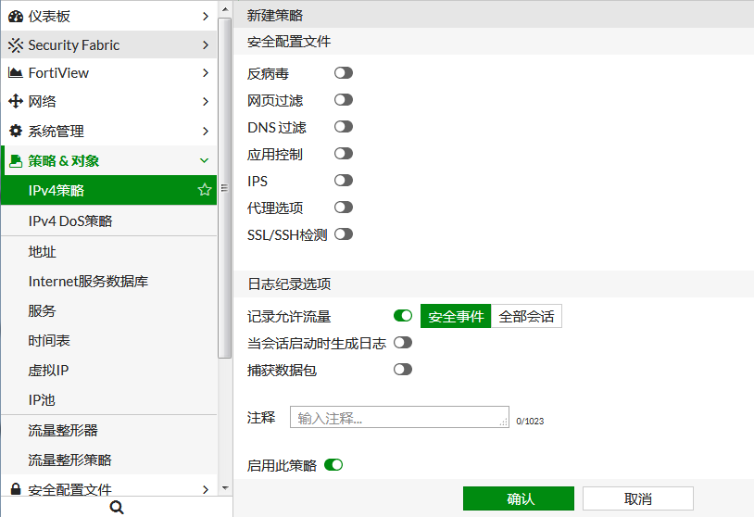Image resolution: width=754 pixels, height=517 pixels.
Task: Open the IPv4策略 menu item
Action: pos(109,191)
